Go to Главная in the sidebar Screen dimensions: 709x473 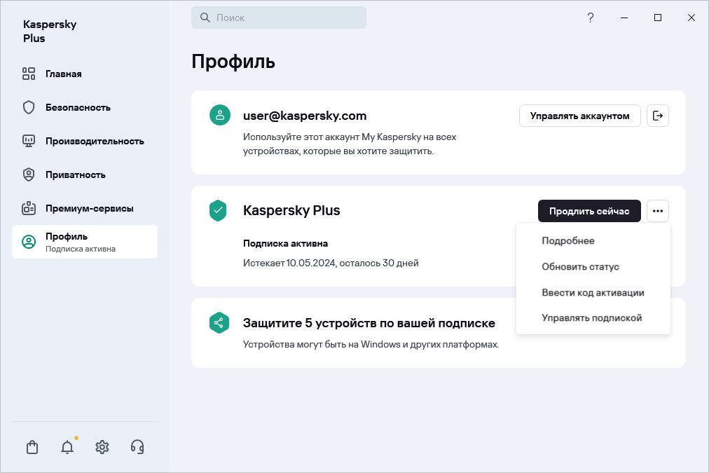pos(64,74)
